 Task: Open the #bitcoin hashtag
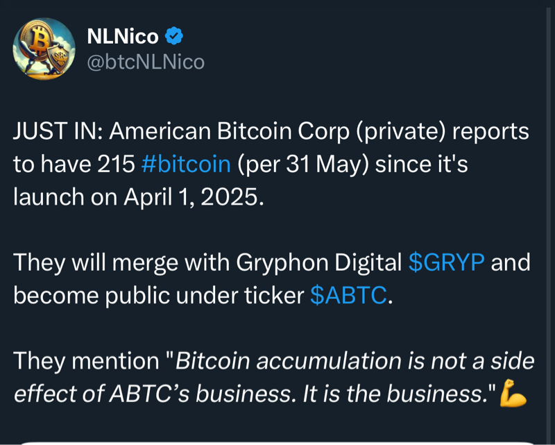click(185, 164)
